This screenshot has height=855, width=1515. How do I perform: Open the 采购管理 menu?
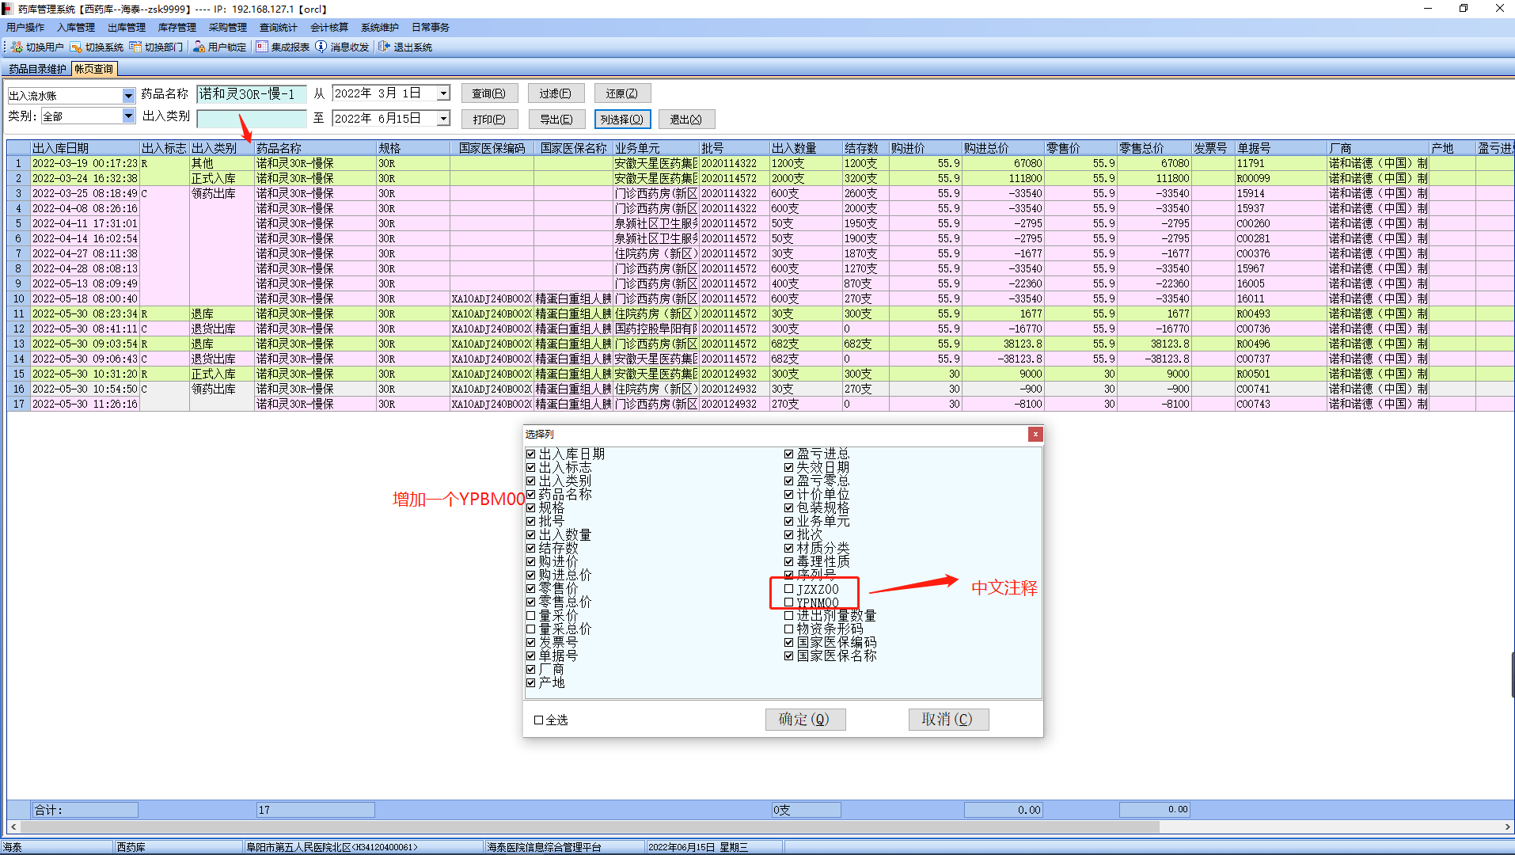click(228, 28)
